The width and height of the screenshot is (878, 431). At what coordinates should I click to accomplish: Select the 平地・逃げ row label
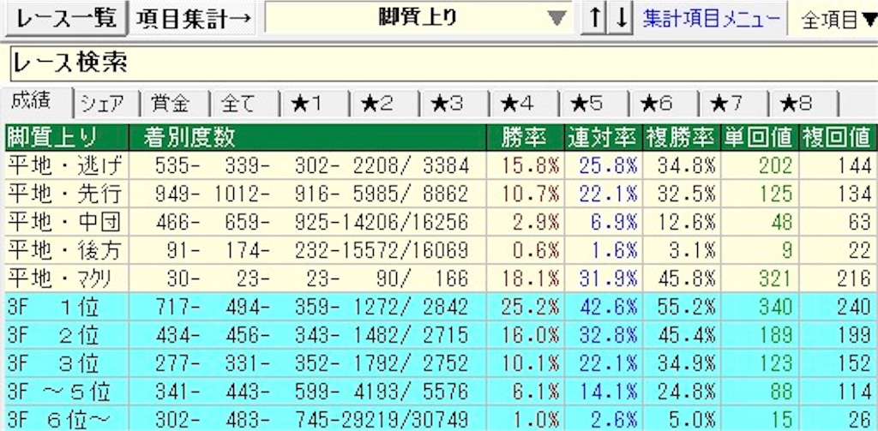(x=66, y=165)
